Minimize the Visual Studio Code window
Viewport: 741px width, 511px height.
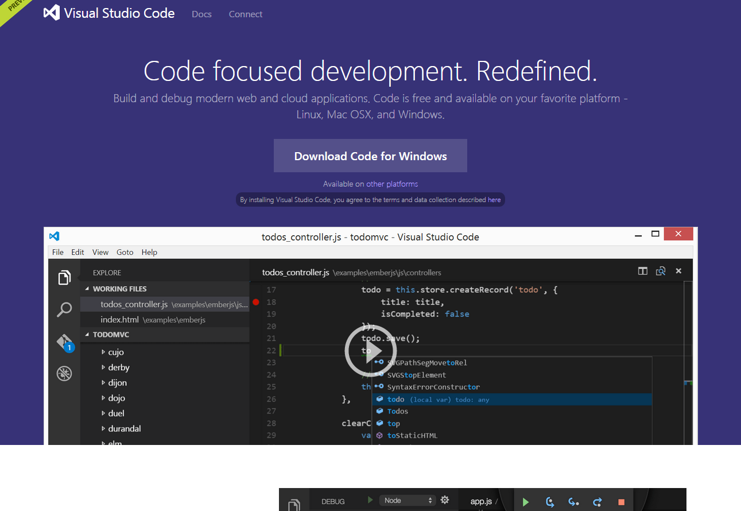coord(638,235)
